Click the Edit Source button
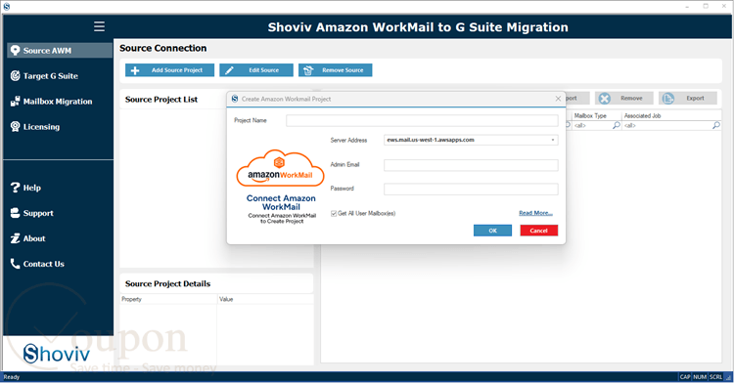The image size is (734, 383). point(256,70)
